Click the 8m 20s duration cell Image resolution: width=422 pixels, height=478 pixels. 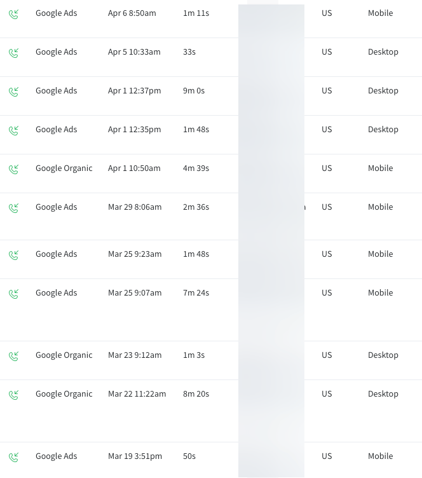[195, 394]
